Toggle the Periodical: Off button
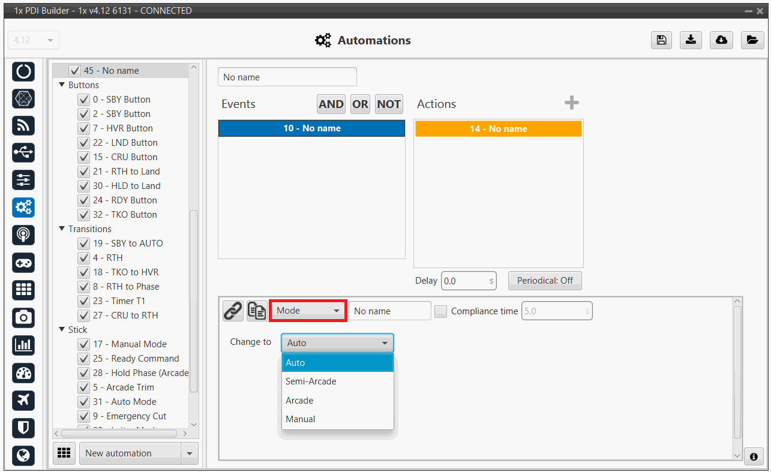Screen dimensions: 771x472 (x=545, y=281)
